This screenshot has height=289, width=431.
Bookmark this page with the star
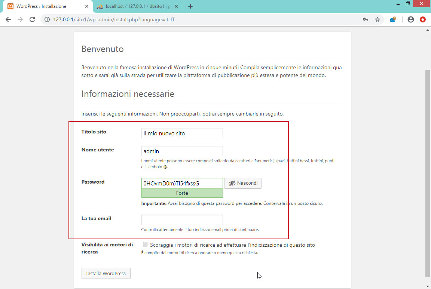click(x=377, y=19)
